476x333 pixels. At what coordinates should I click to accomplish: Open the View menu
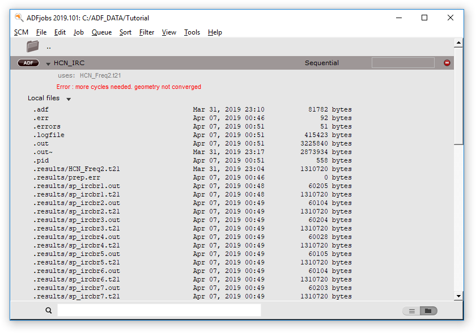pyautogui.click(x=169, y=32)
